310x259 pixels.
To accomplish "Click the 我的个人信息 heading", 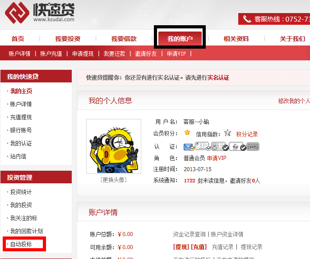I will pos(110,101).
